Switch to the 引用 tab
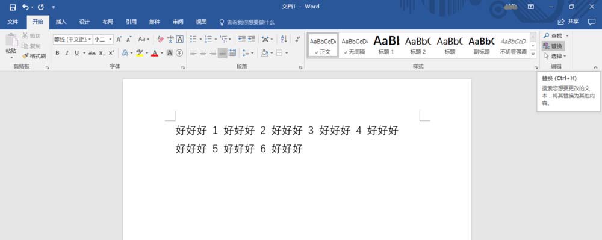Screen dimensions: 602x240 tap(131, 22)
